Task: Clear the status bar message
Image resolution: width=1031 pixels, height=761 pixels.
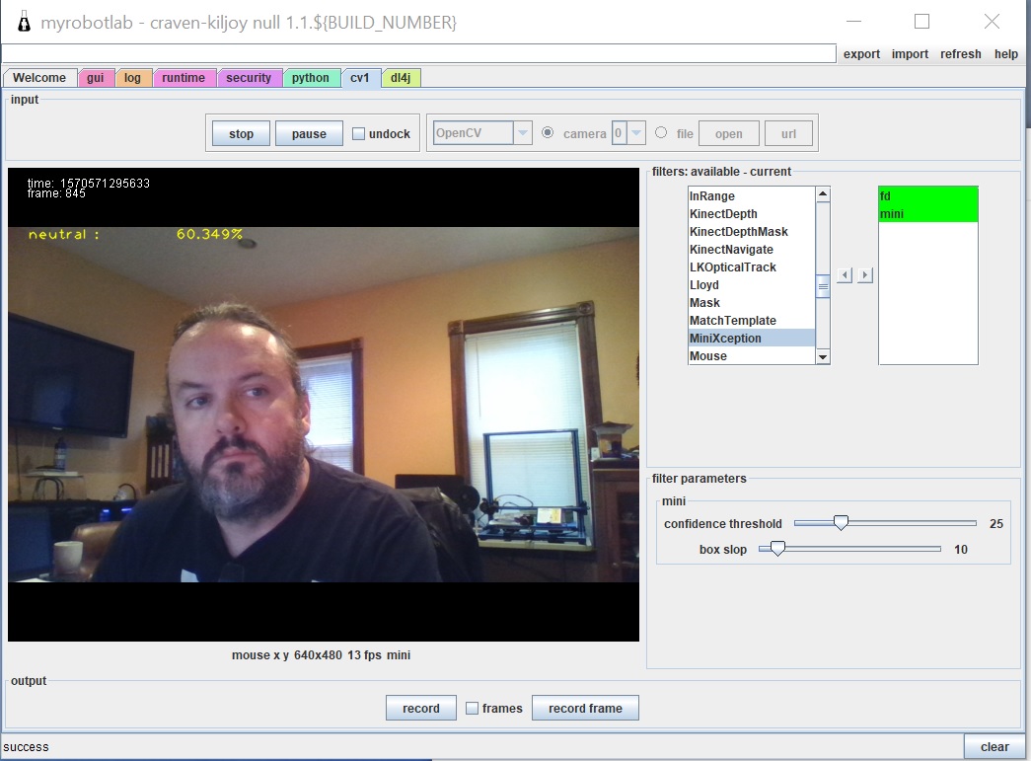Action: coord(994,747)
